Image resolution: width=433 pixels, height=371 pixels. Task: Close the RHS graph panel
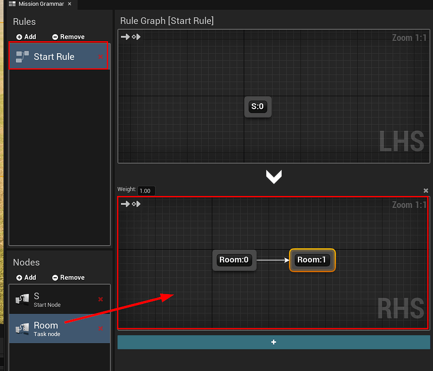(426, 190)
